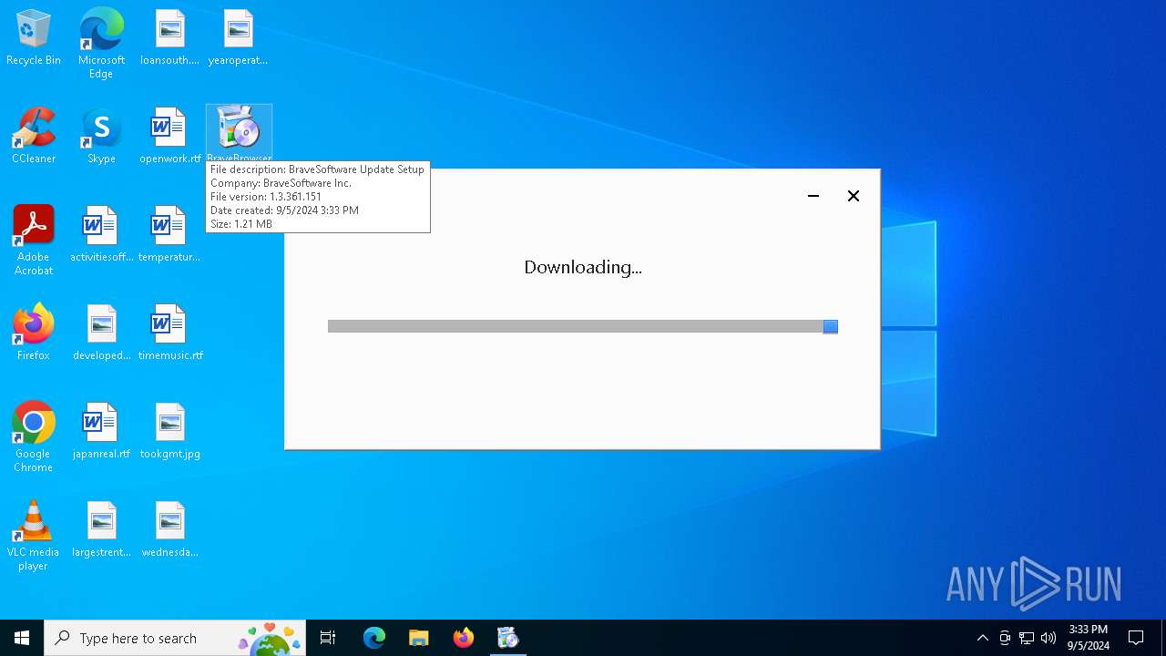Show hidden system tray icons

pos(982,638)
